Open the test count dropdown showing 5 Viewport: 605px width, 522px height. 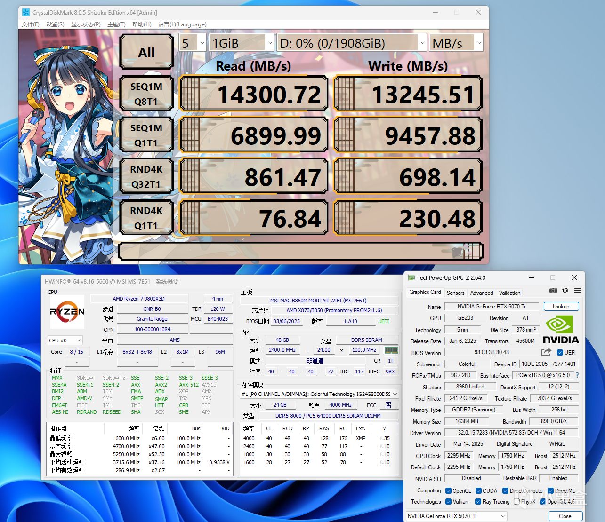tap(193, 43)
